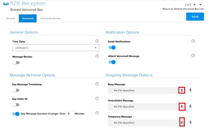This screenshot has height=132, width=210.
Task: Go to previous voicemail box with up arrow
Action: coord(195,5)
